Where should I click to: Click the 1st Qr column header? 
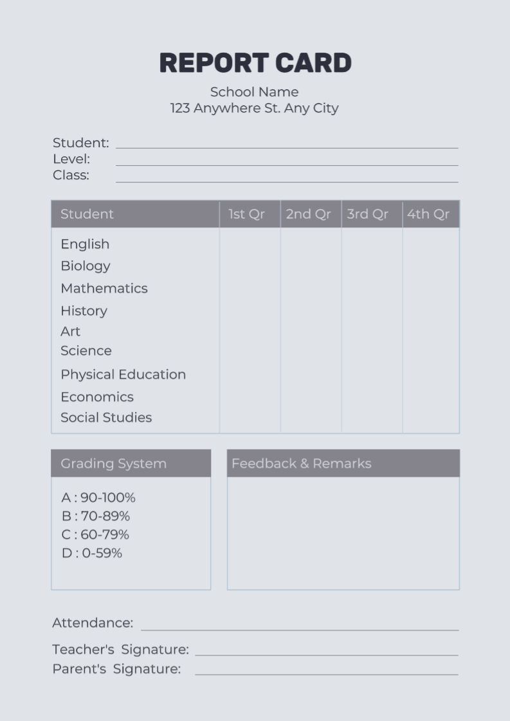point(247,214)
